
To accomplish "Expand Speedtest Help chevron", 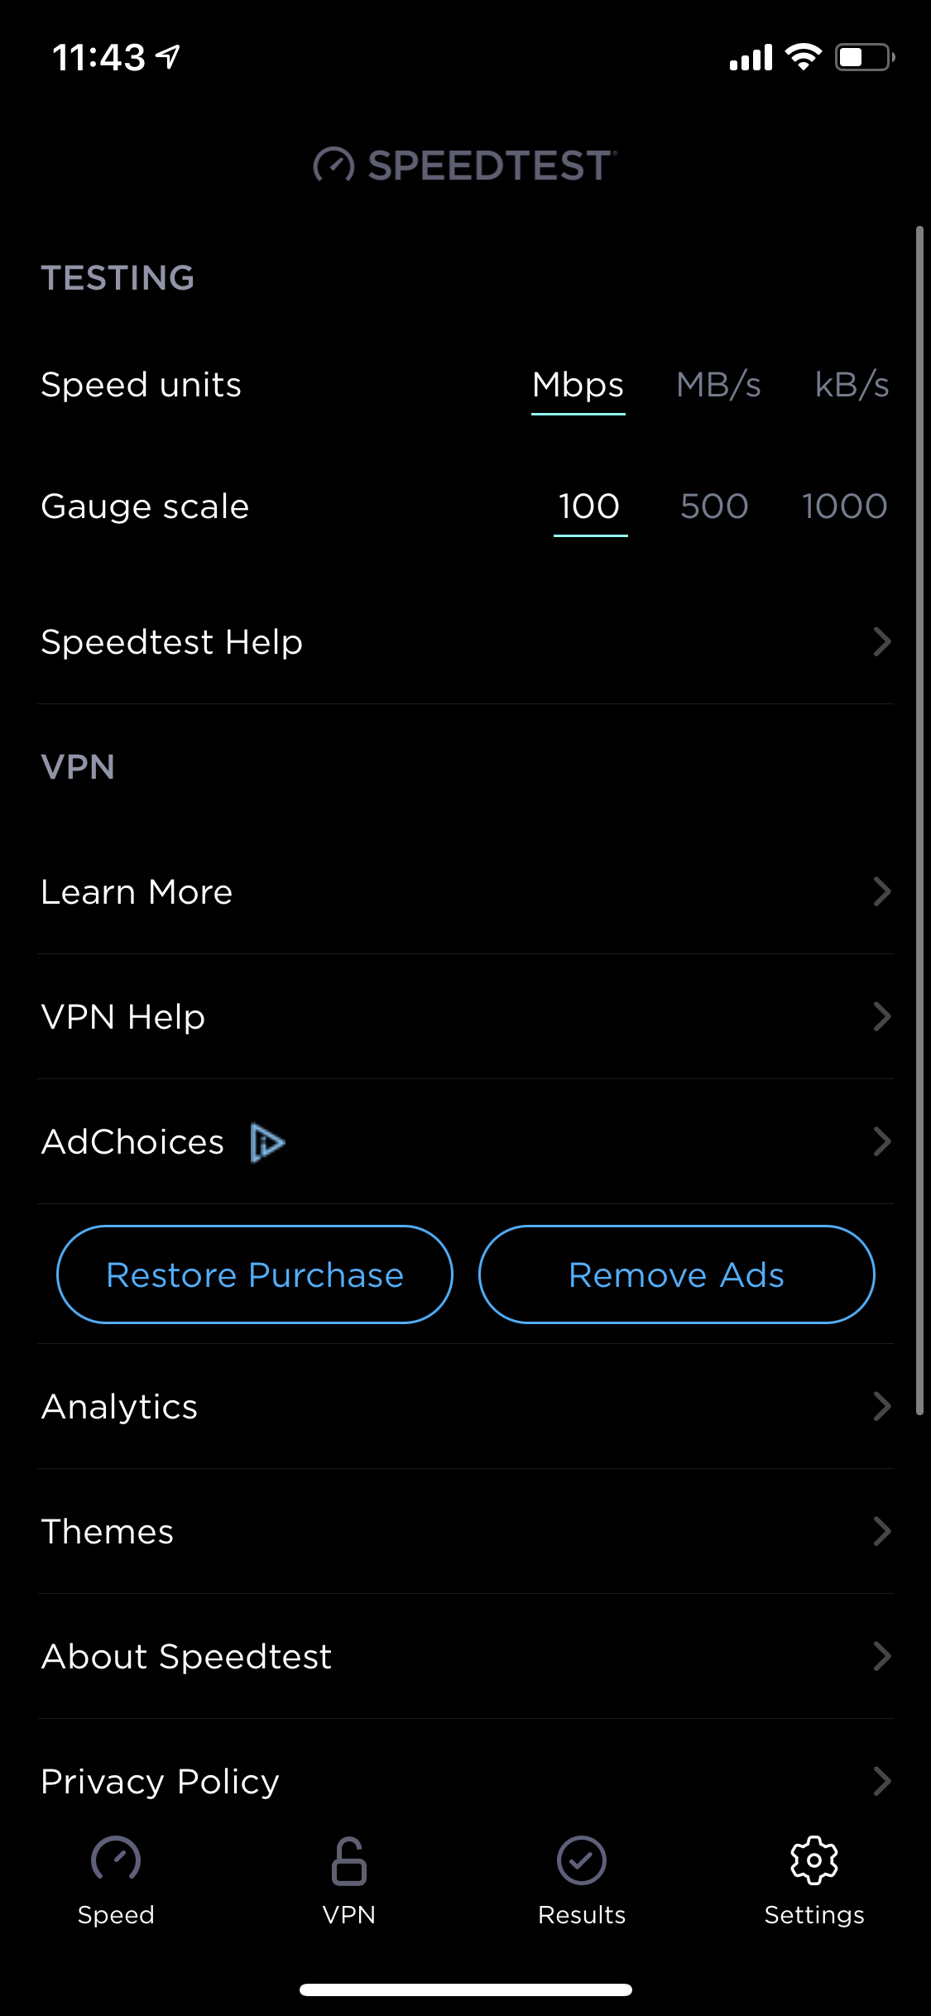I will (882, 641).
